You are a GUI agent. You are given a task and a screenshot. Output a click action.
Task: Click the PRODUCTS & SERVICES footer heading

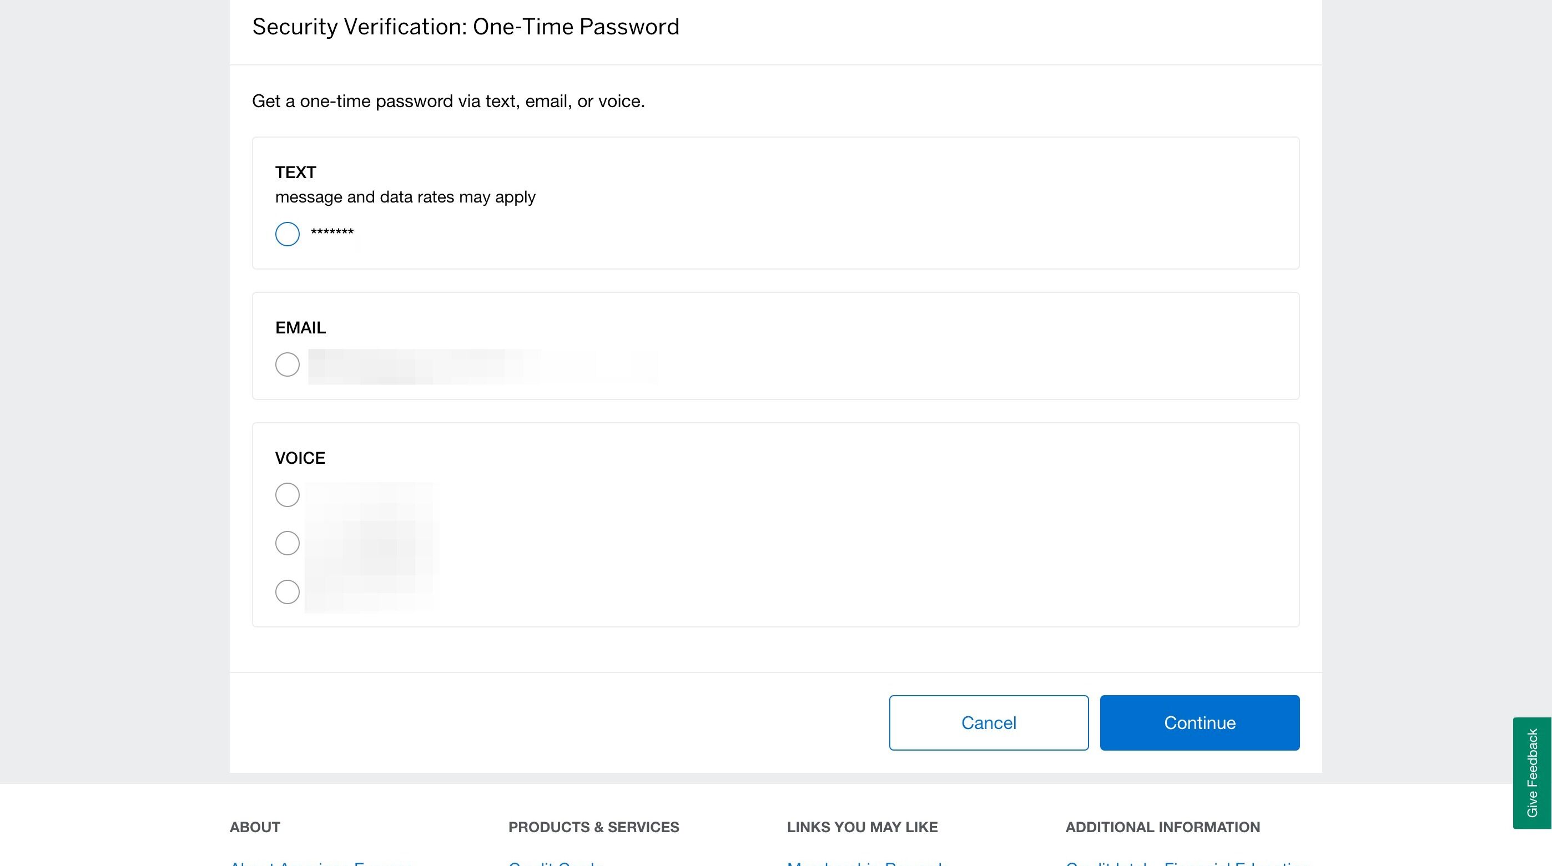(x=593, y=827)
